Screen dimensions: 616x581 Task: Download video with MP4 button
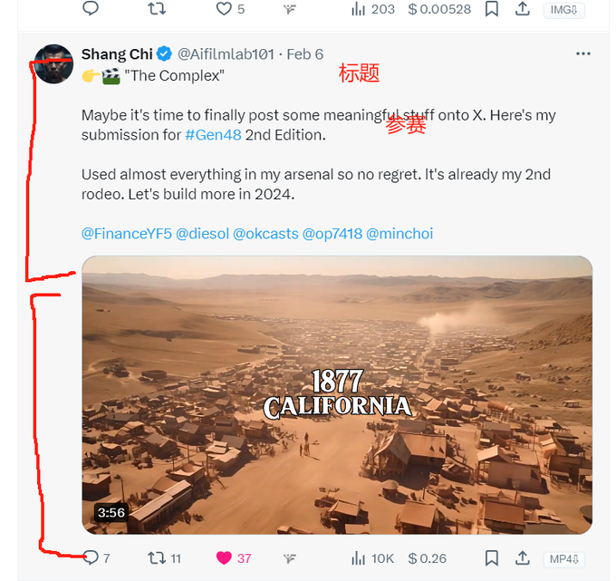pyautogui.click(x=563, y=559)
